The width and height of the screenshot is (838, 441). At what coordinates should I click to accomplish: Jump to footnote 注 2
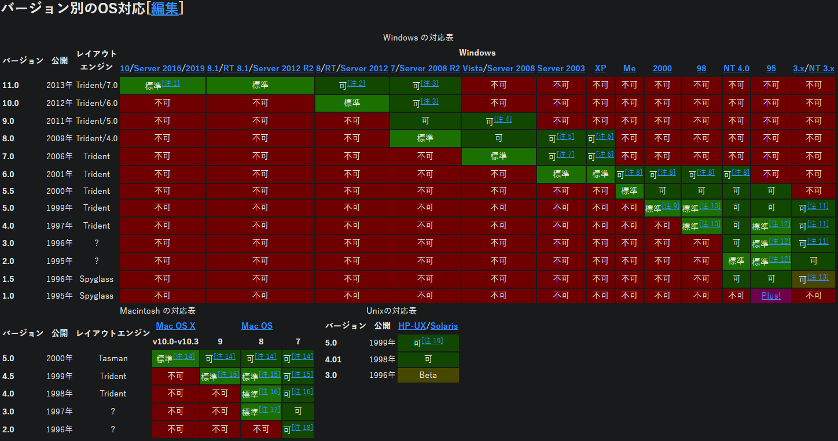pyautogui.click(x=356, y=83)
